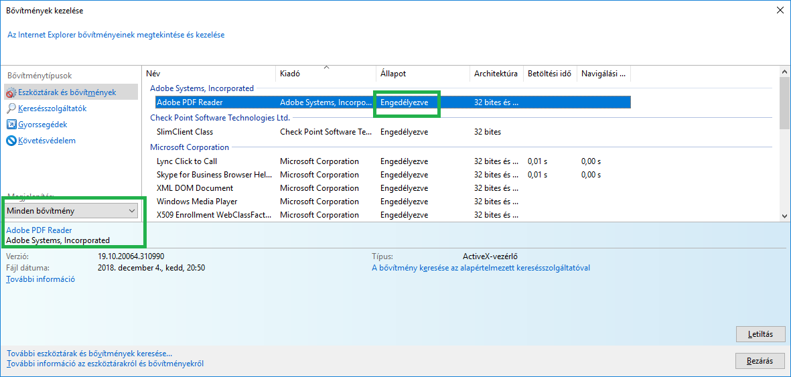The width and height of the screenshot is (791, 377).
Task: Select the SlimClient Class add-on
Action: 185,132
